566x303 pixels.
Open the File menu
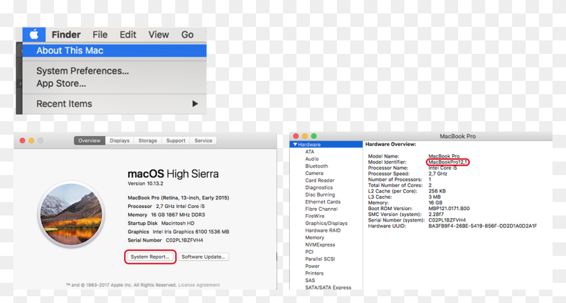tap(100, 34)
